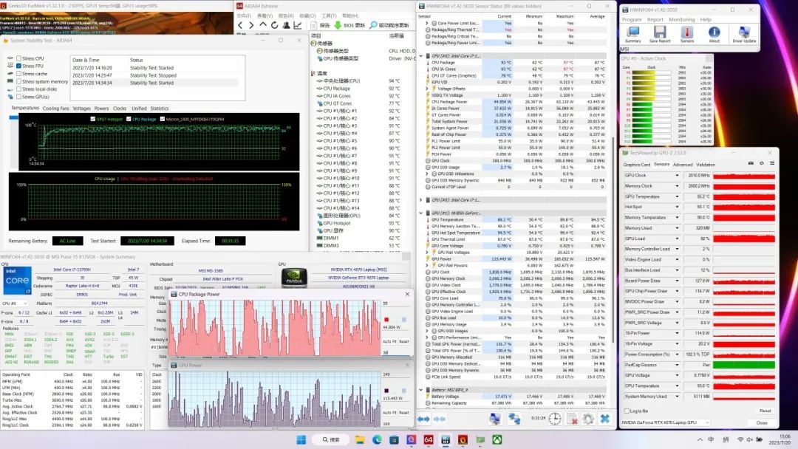Open the GPU Clock sensor dropdown arrow
798x449 pixels.
(x=677, y=176)
